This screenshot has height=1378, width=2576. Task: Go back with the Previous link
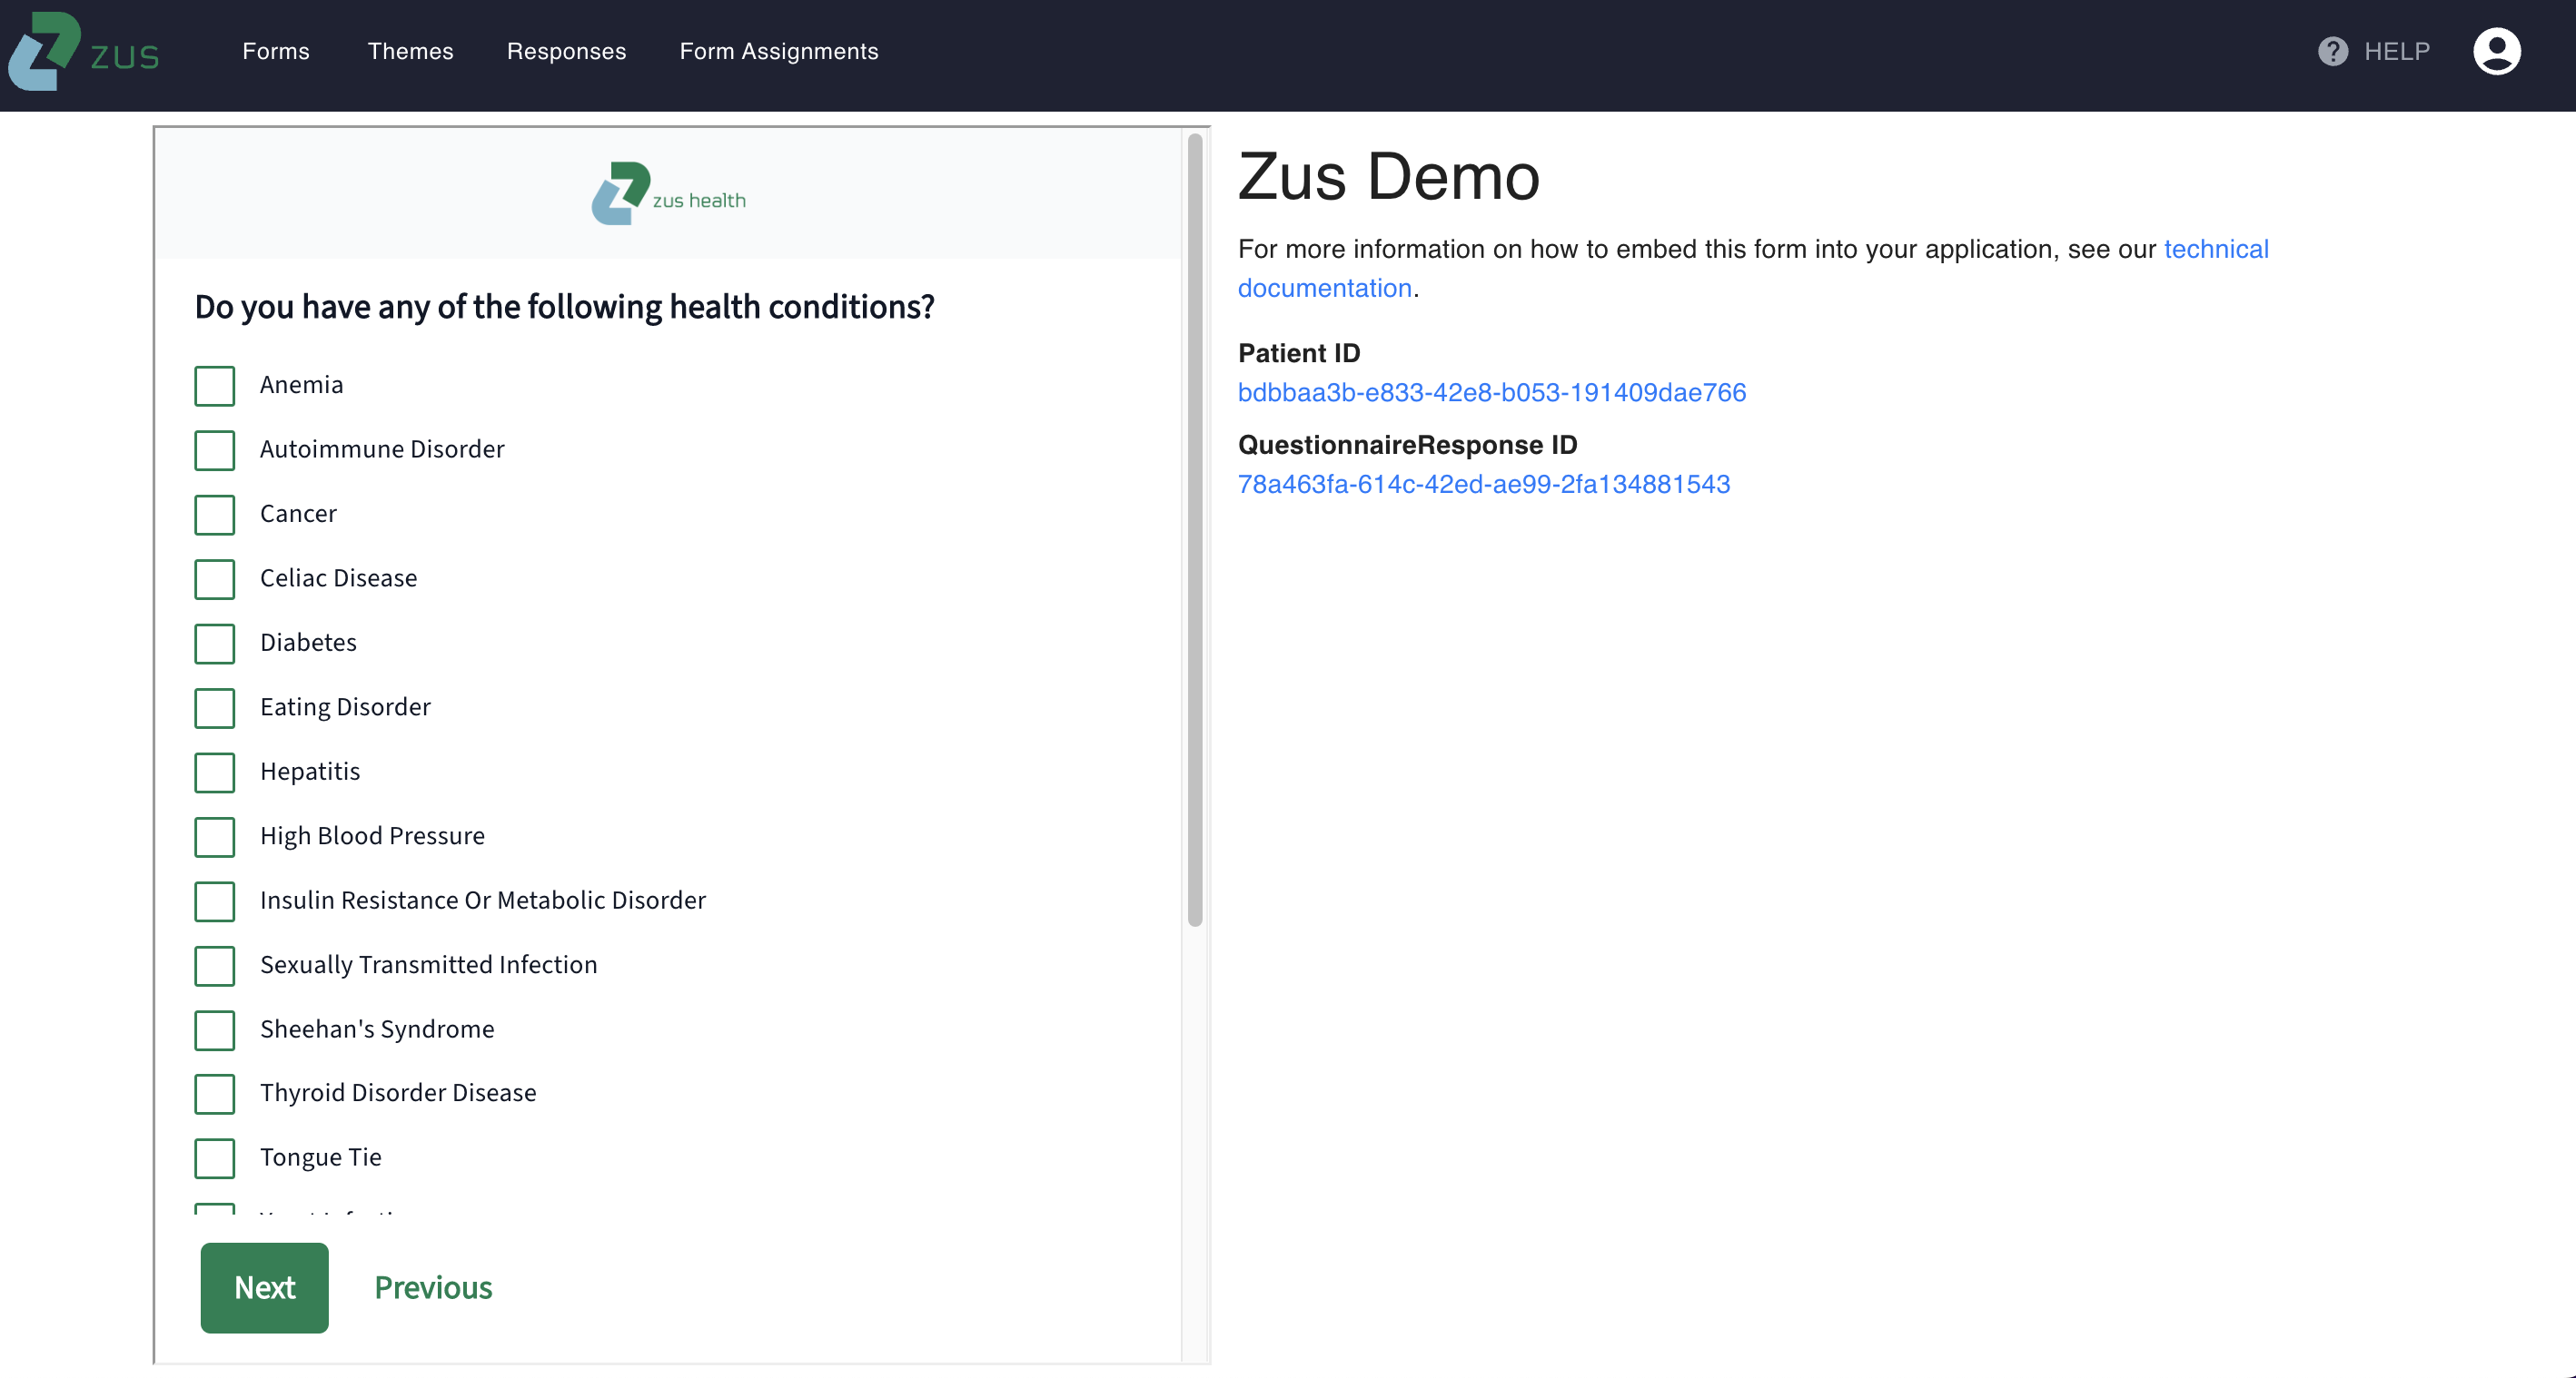433,1287
